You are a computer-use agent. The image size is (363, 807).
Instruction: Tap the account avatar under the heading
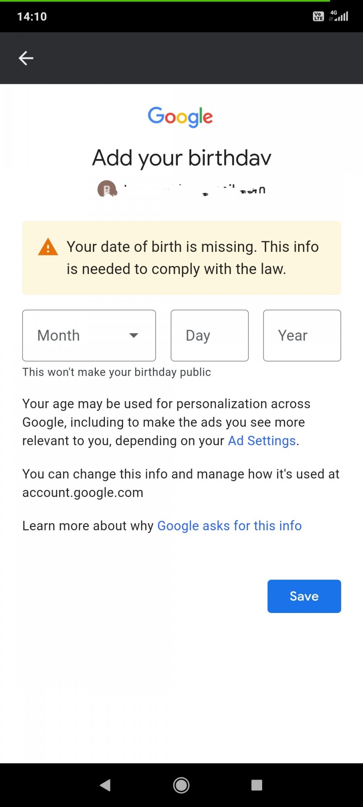pos(107,189)
